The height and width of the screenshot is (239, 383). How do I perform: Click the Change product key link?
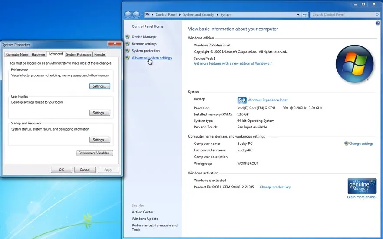[x=275, y=187]
